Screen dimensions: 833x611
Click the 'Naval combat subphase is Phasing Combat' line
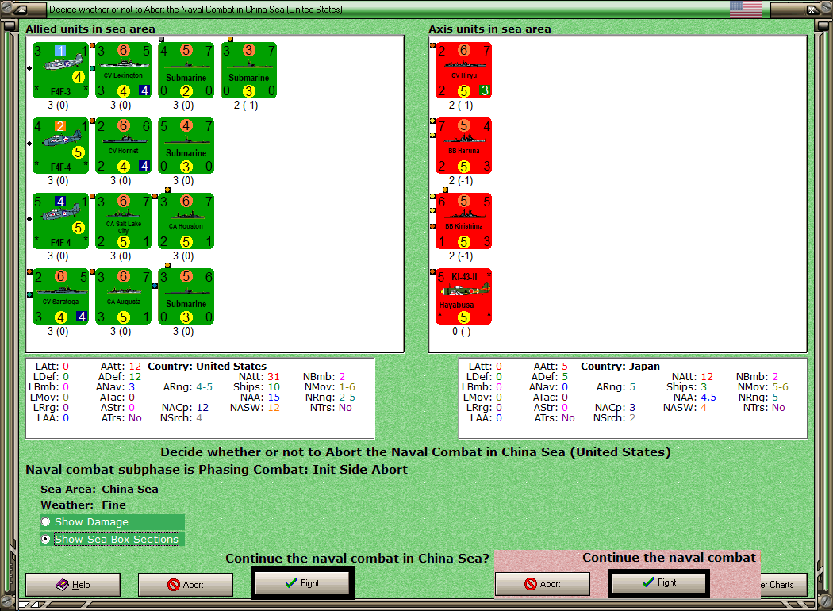[217, 470]
